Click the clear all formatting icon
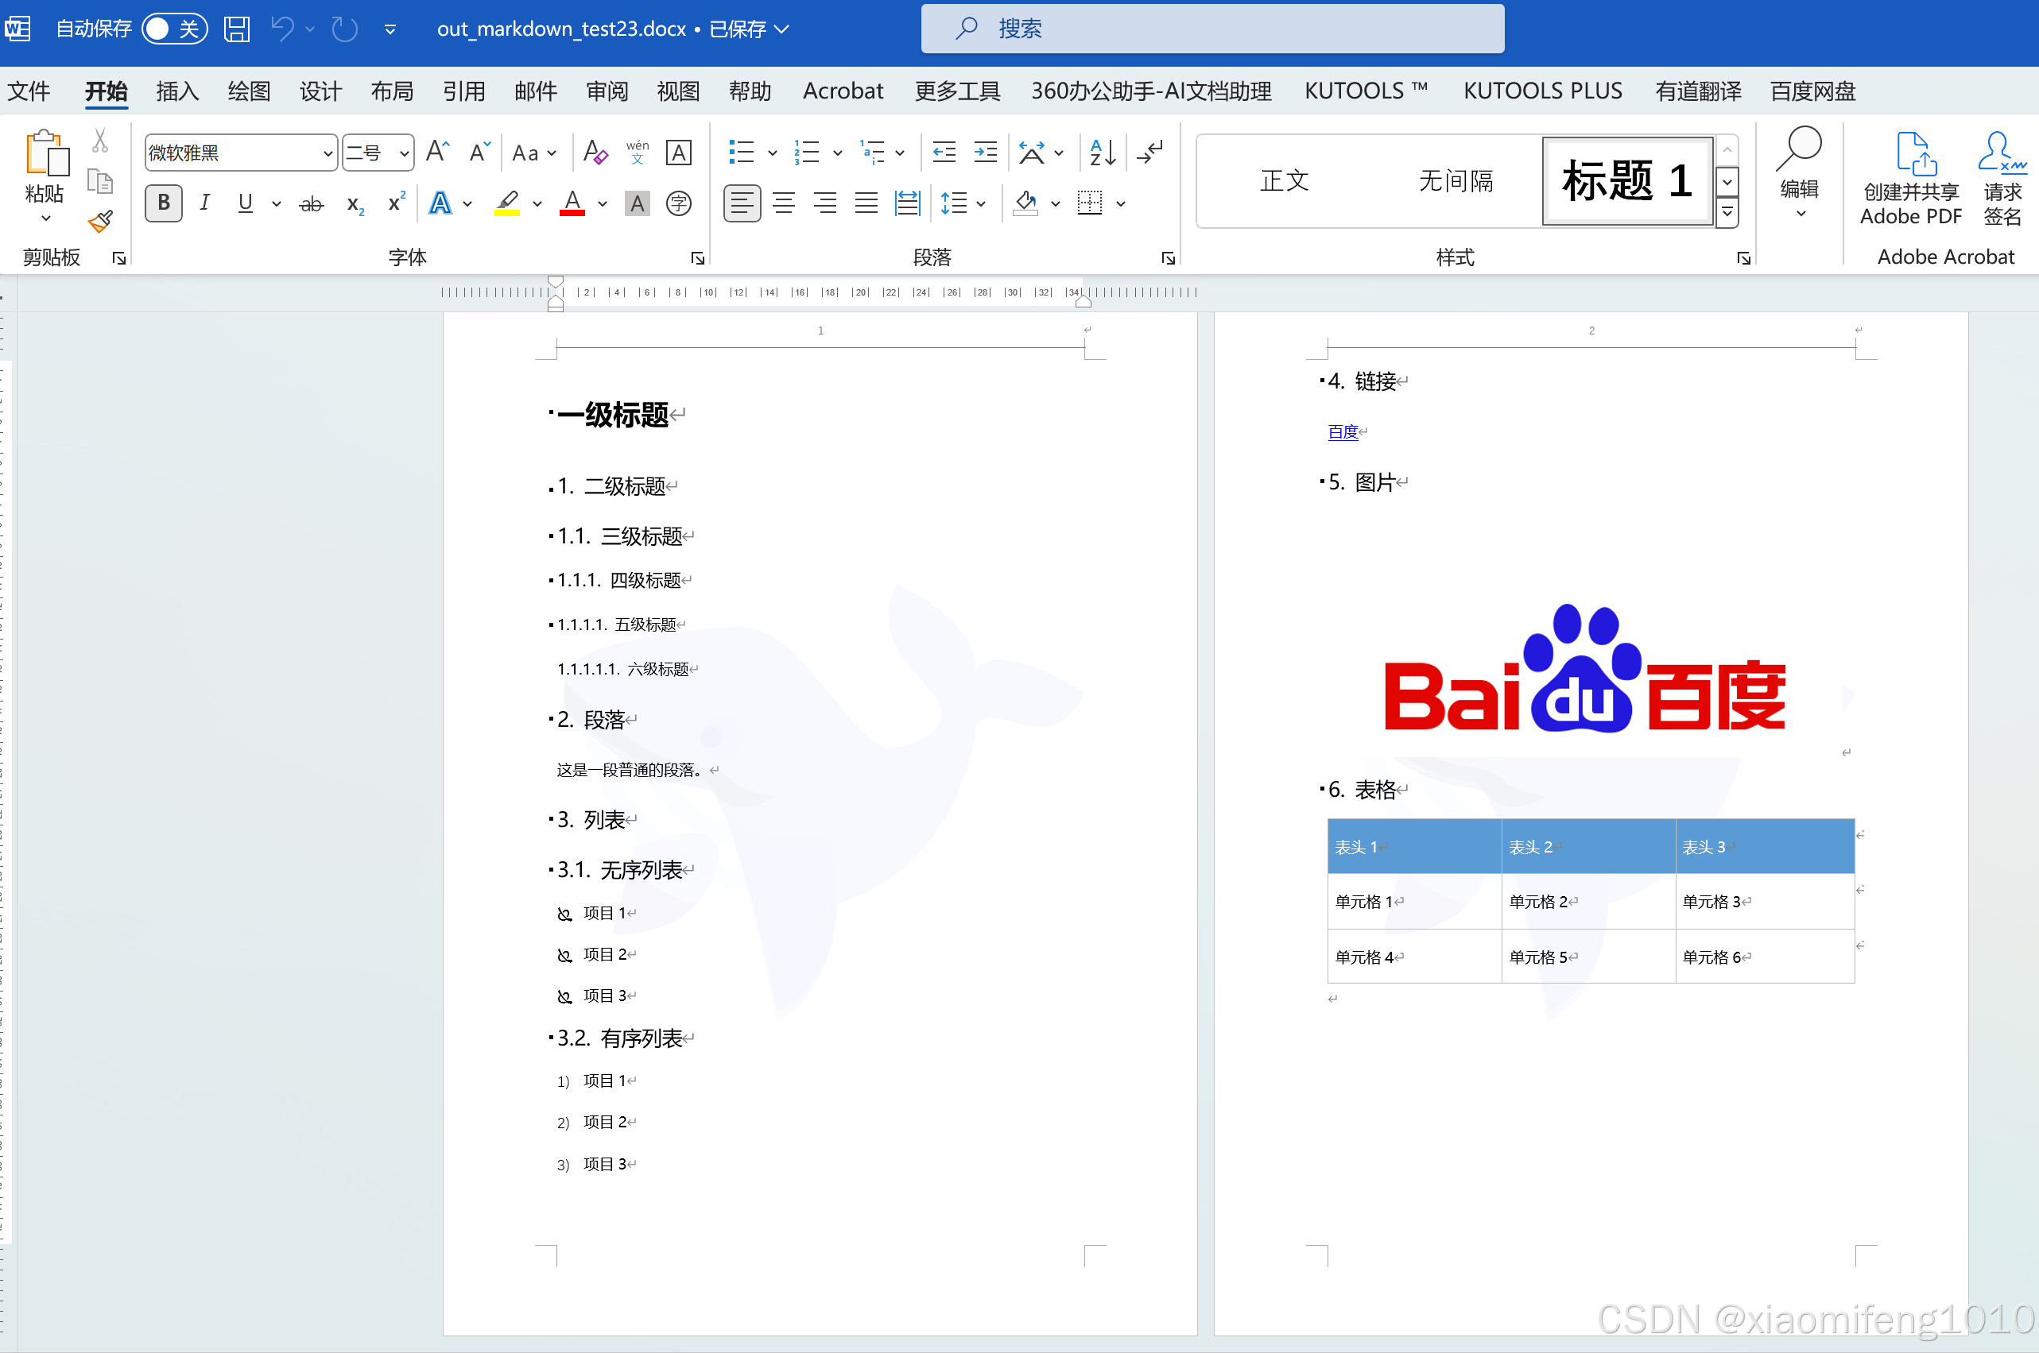2039x1353 pixels. click(x=595, y=153)
